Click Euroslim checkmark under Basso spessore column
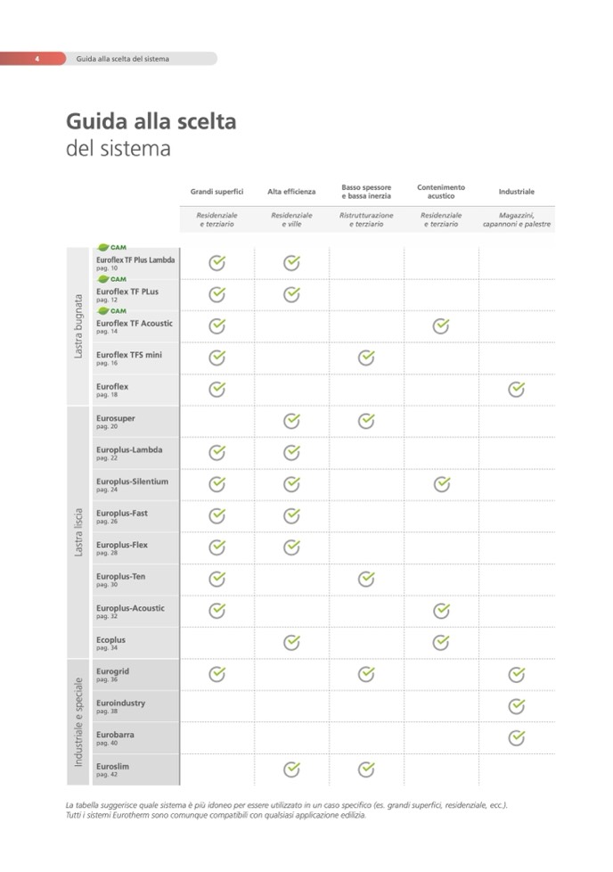This screenshot has width=613, height=872. click(x=365, y=769)
